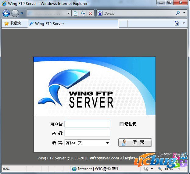Expand the Home button dropdown arrow
This screenshot has width=190, height=174.
184,23
